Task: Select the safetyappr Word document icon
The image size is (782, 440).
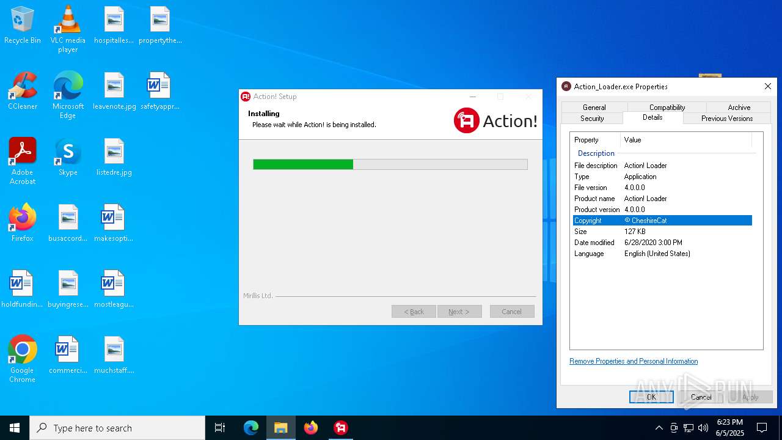Action: (x=160, y=92)
